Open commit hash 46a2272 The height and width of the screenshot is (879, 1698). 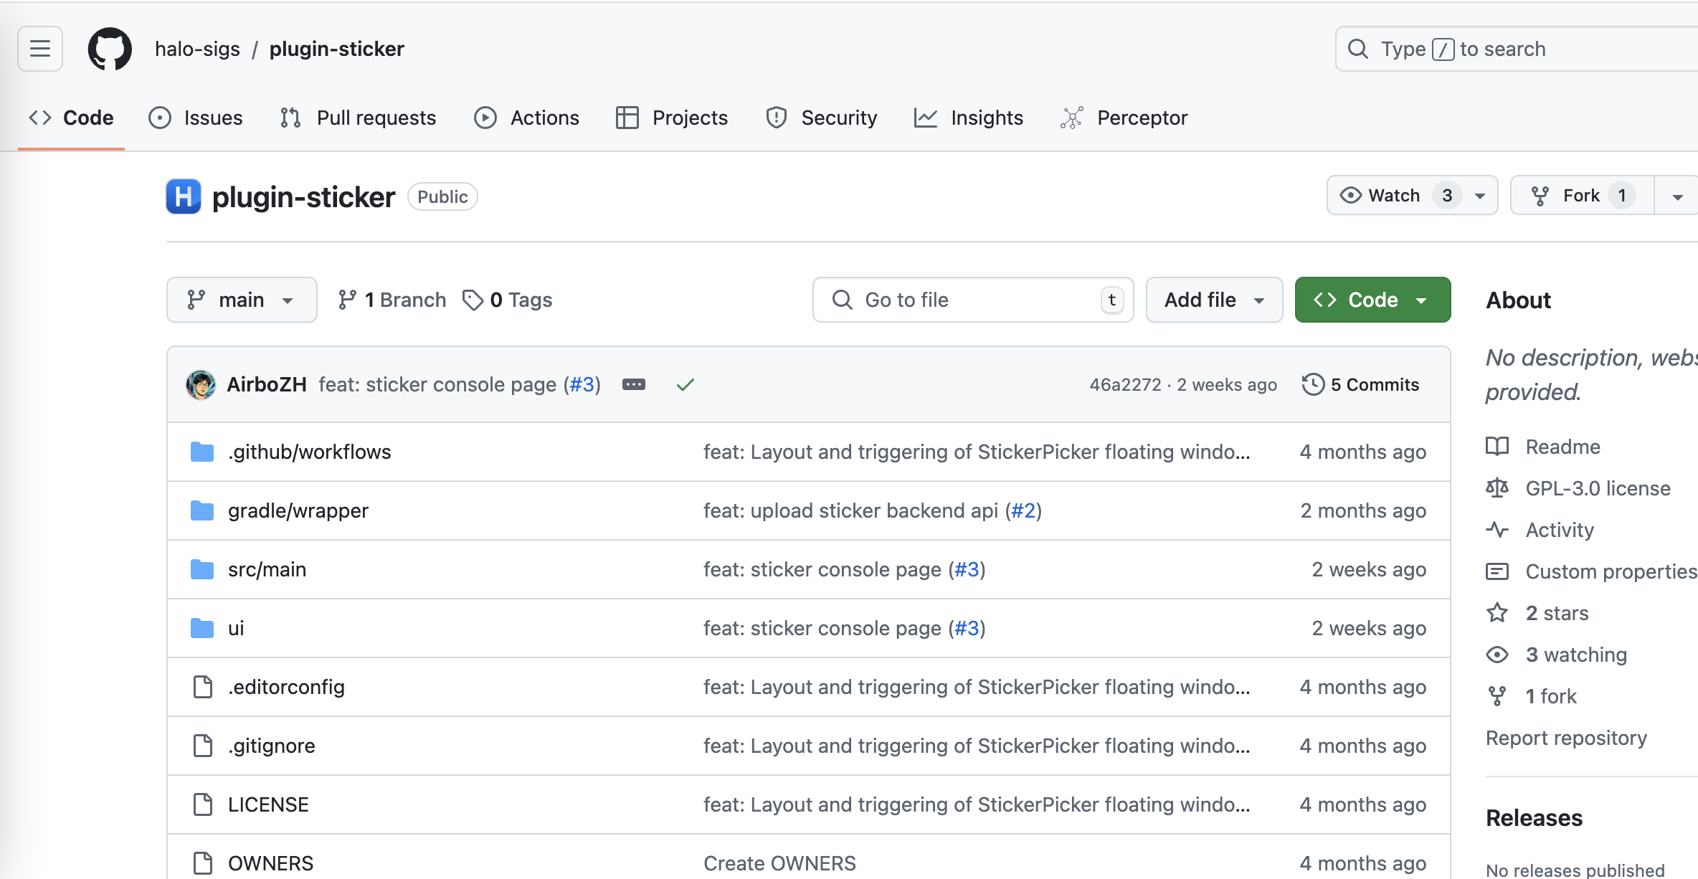tap(1125, 385)
